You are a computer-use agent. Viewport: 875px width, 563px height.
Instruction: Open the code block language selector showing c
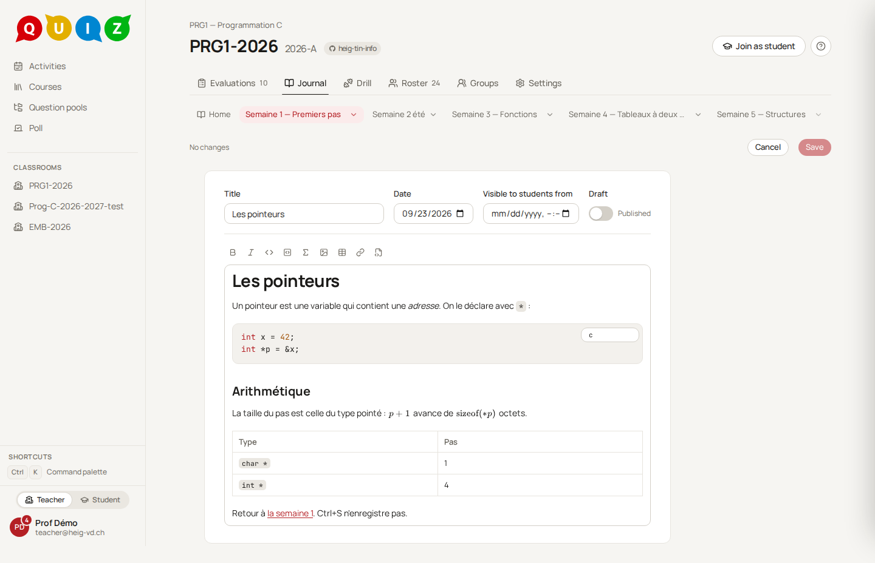tap(610, 335)
